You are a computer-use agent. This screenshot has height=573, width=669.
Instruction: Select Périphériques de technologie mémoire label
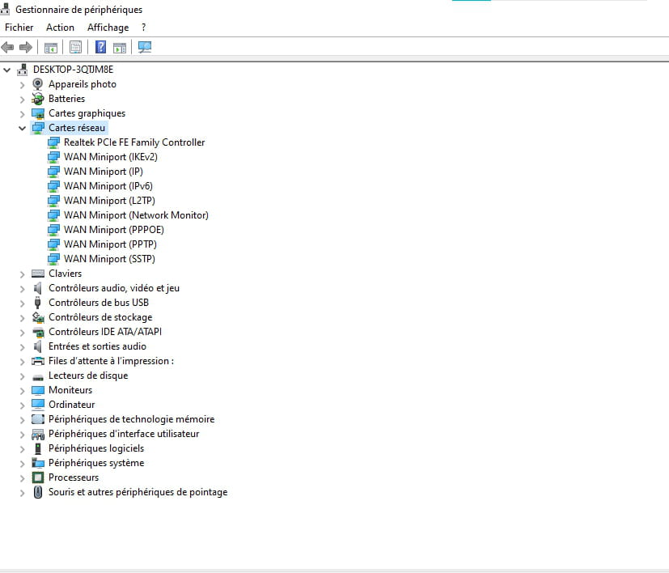[x=131, y=419]
